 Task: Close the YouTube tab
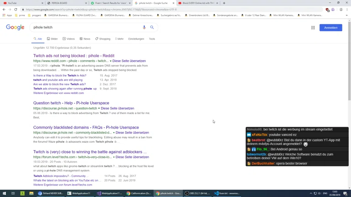pyautogui.click(x=43, y=3)
